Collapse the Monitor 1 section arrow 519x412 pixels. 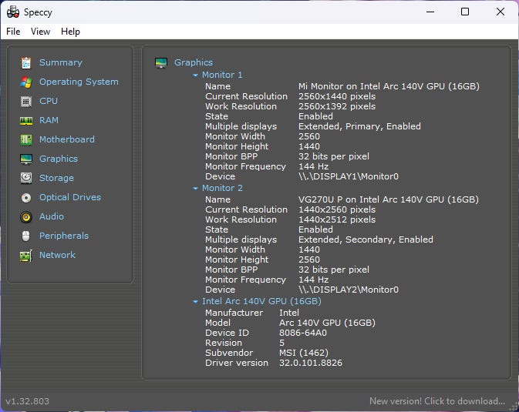point(195,75)
